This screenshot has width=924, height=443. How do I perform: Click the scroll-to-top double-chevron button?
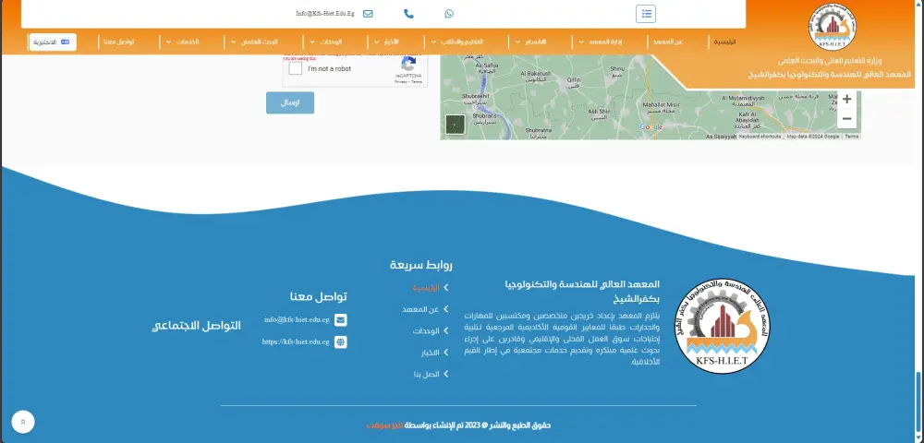(x=23, y=422)
